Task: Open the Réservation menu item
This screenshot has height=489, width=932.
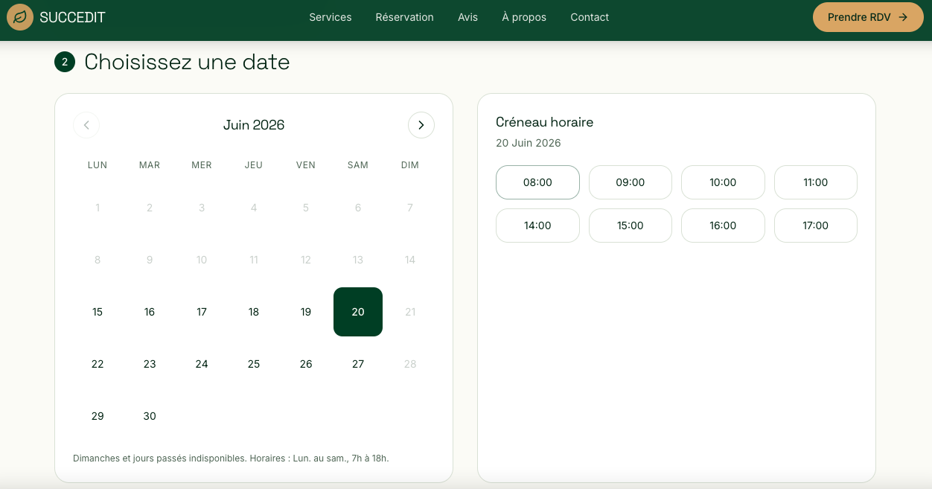Action: tap(405, 17)
